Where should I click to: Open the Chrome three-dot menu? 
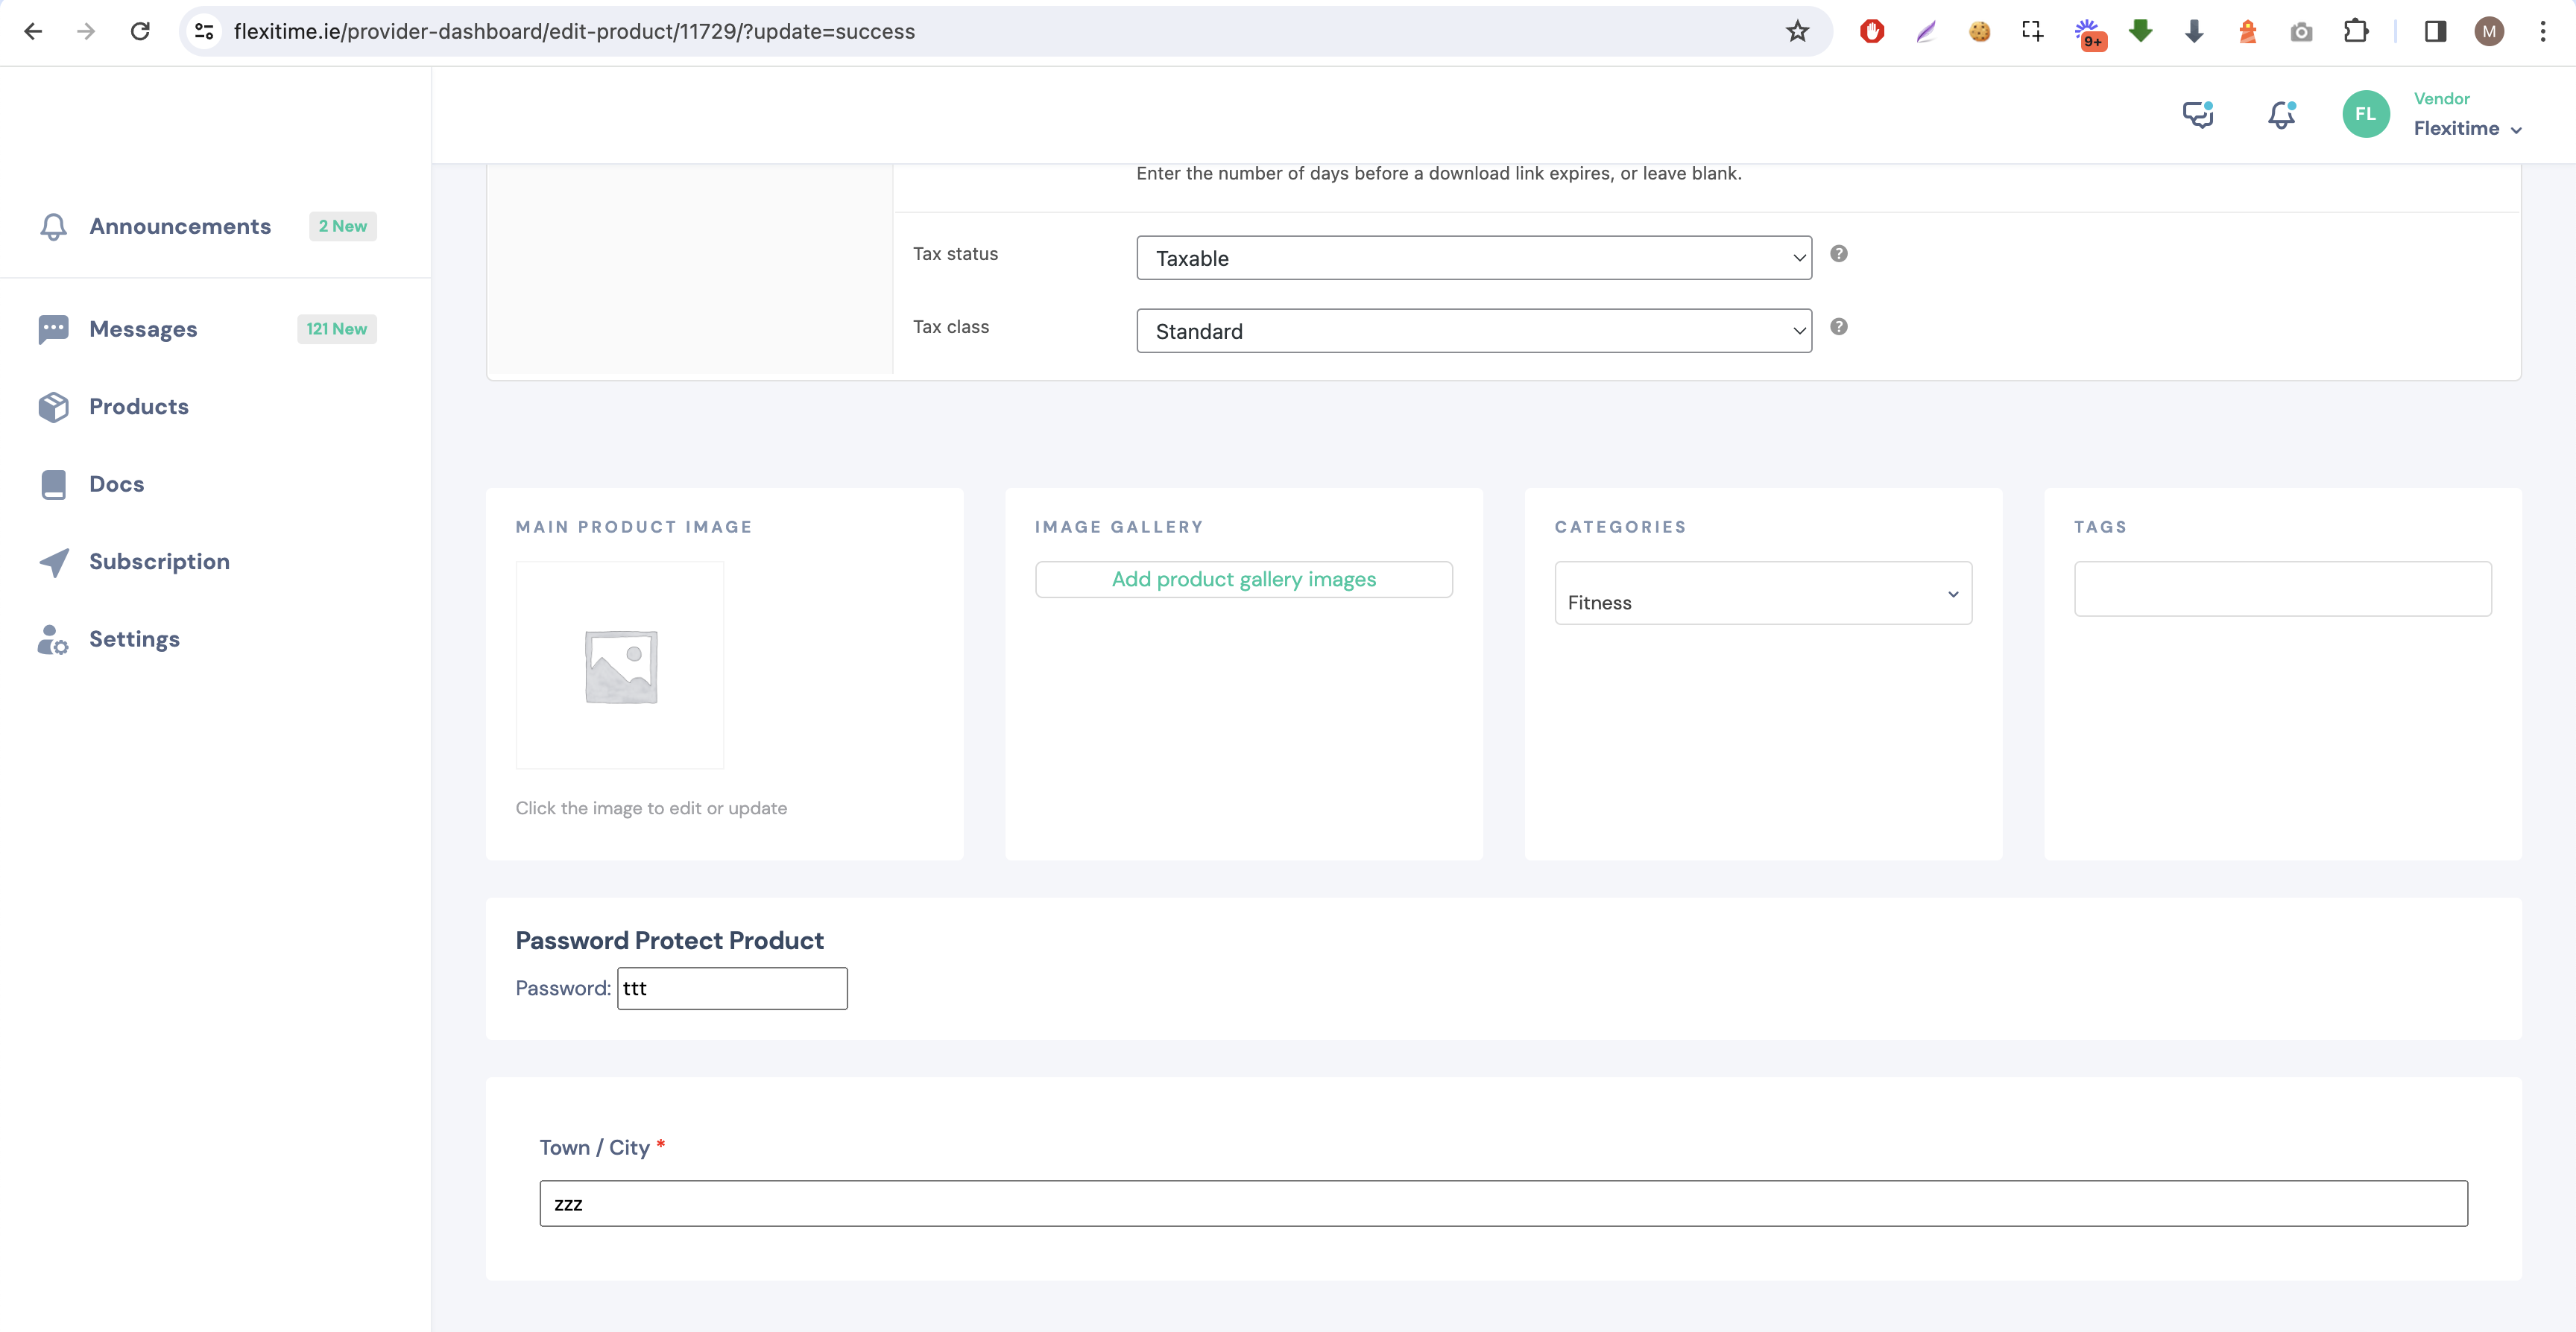tap(2542, 31)
